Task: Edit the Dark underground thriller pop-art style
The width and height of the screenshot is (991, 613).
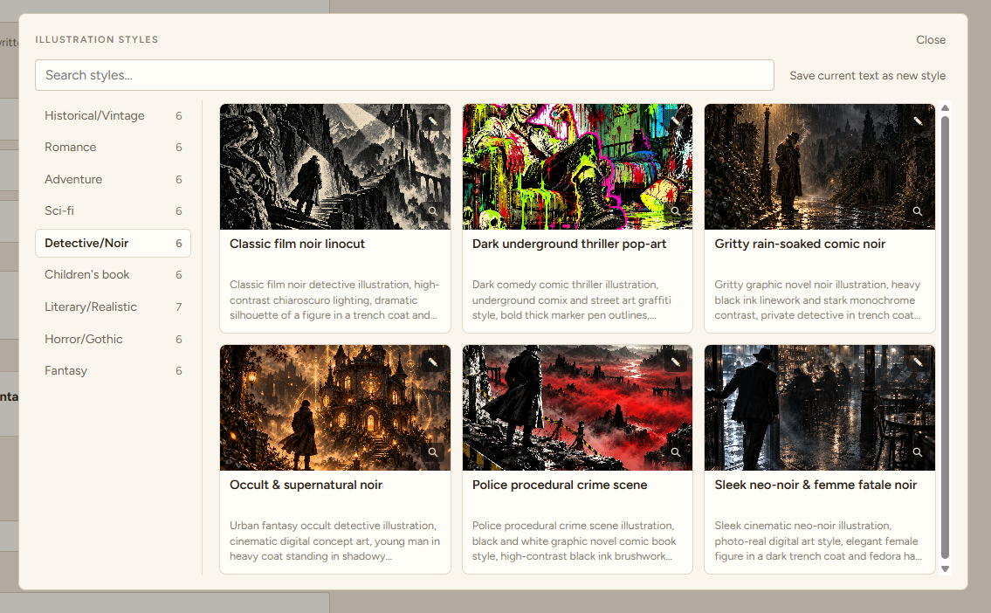Action: click(675, 121)
